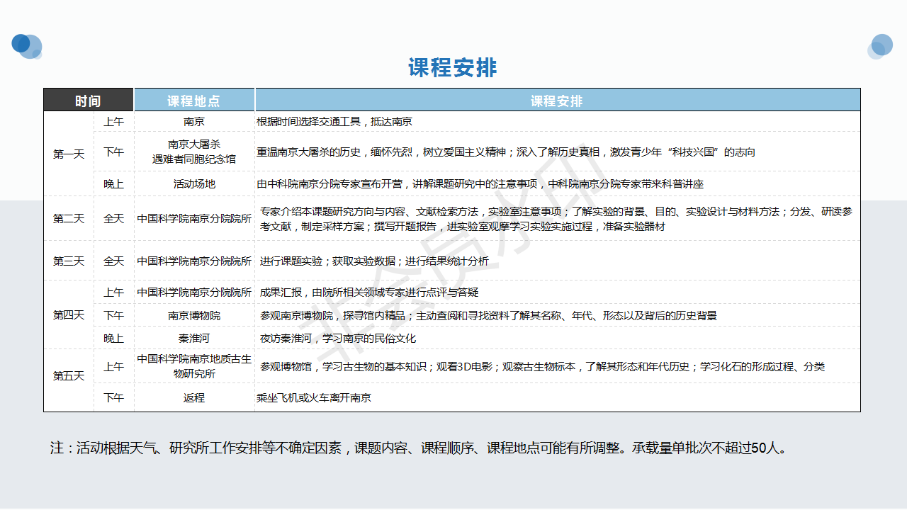Click the 南京博物院 location cell
The image size is (907, 510).
[x=194, y=315]
